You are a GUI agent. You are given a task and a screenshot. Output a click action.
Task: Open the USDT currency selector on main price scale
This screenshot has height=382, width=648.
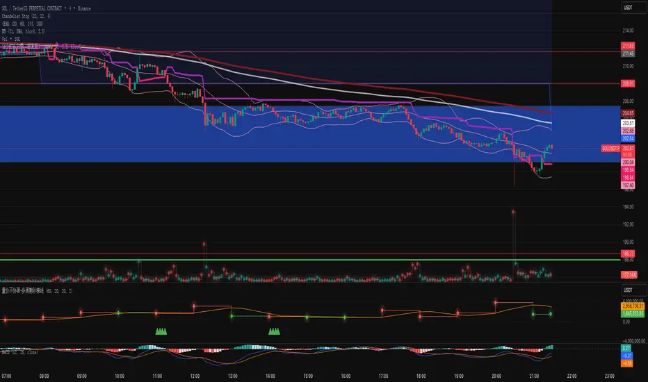point(634,8)
